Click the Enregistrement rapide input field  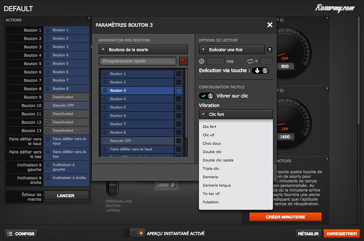tap(137, 61)
